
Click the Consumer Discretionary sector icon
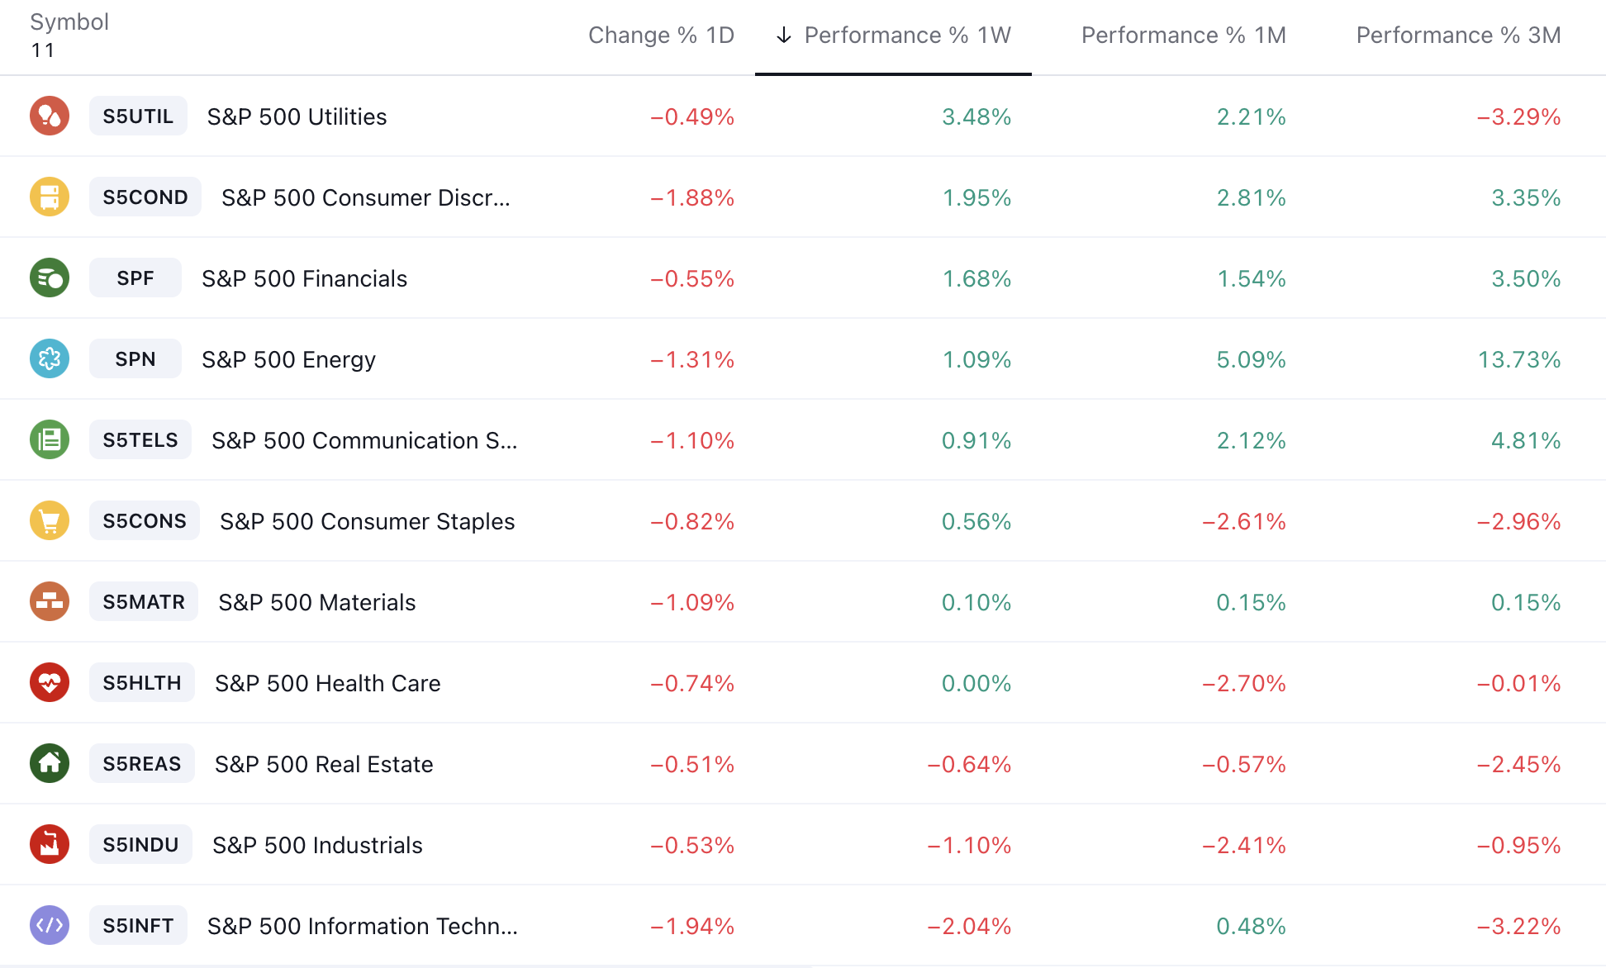click(50, 197)
